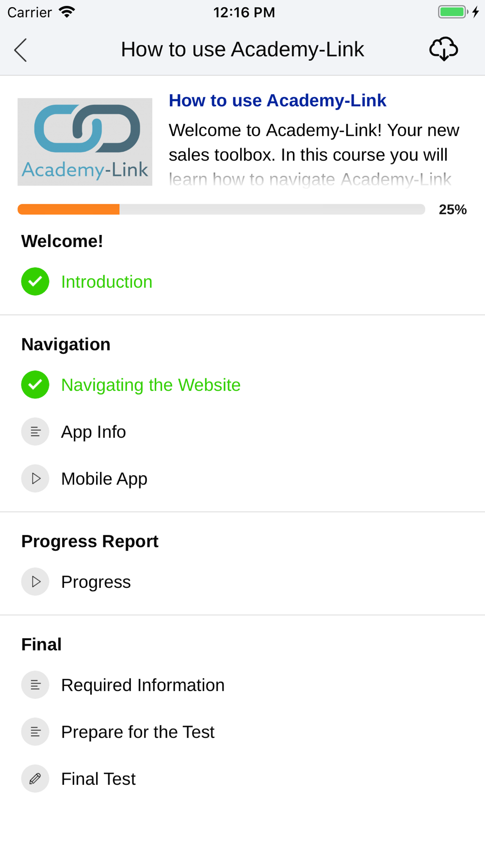Tap the Mobile App play icon
Screen dimensions: 485x863
click(x=35, y=479)
